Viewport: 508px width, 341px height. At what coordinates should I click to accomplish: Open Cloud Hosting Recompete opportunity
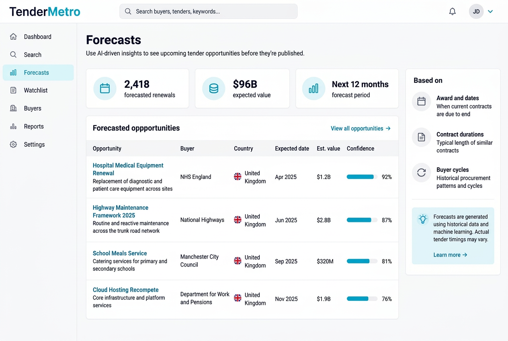(125, 290)
